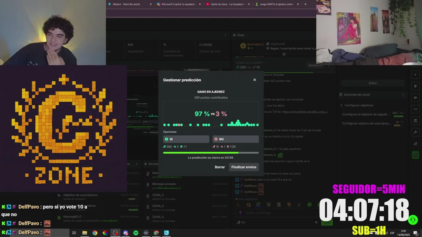Open Google Chrome from taskbar
Screen dimensions: 422x237
(x=95, y=233)
